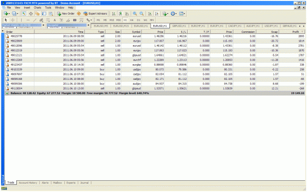This screenshot has width=307, height=192.
Task: Sort by the Symbol column header
Action: pos(131,32)
